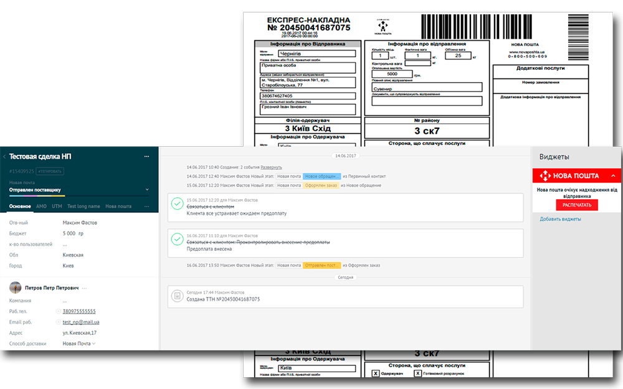Toggle the Готівковий розрахунок checkbox on the waybill
Image resolution: width=623 pixels, height=389 pixels.
[417, 373]
